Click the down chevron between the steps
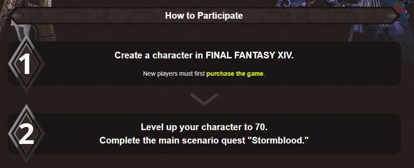The width and height of the screenshot is (414, 168). coord(204,99)
